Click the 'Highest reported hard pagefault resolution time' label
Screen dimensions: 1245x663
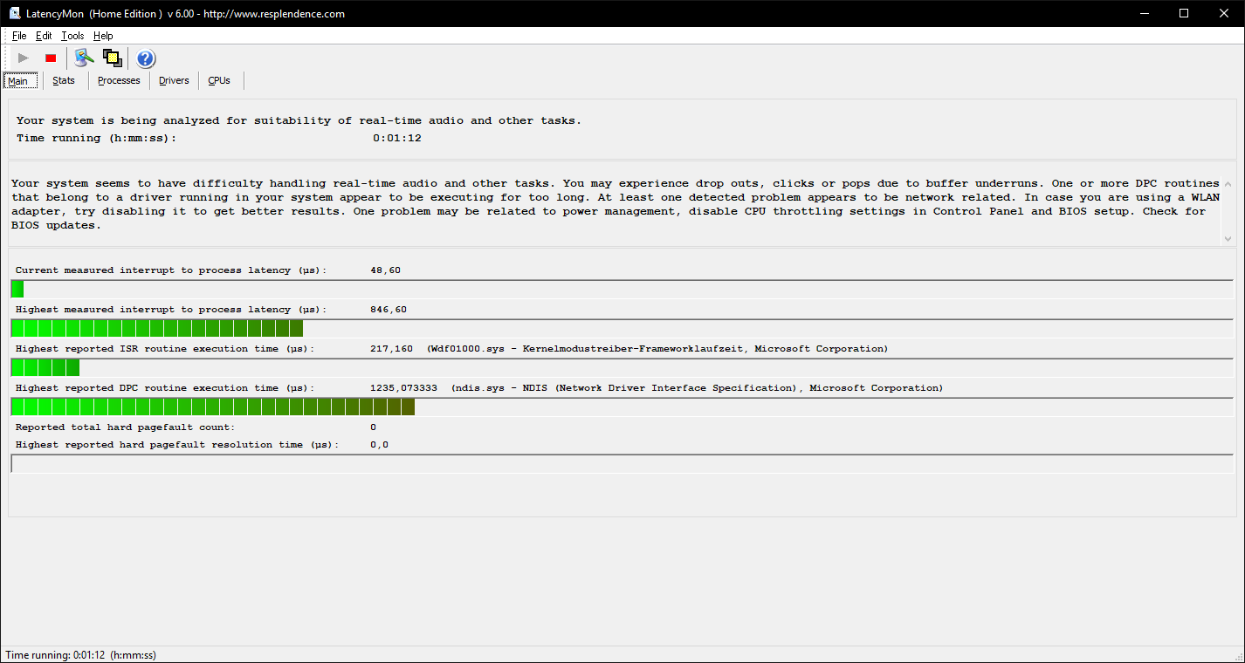[x=177, y=445]
